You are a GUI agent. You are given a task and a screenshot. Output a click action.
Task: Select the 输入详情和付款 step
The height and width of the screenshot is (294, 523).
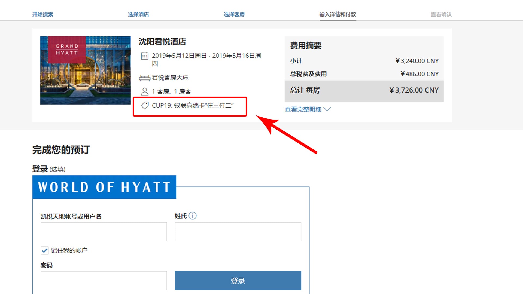[x=338, y=14]
